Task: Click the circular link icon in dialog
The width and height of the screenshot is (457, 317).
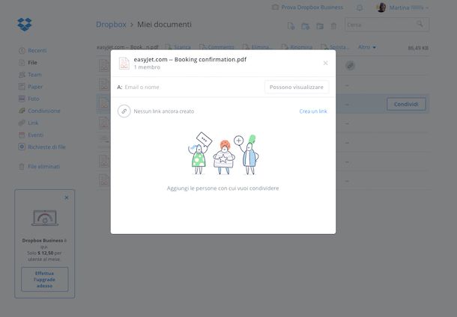Action: point(124,111)
